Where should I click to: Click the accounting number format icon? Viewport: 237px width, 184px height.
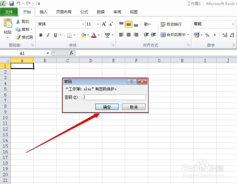click(x=197, y=35)
